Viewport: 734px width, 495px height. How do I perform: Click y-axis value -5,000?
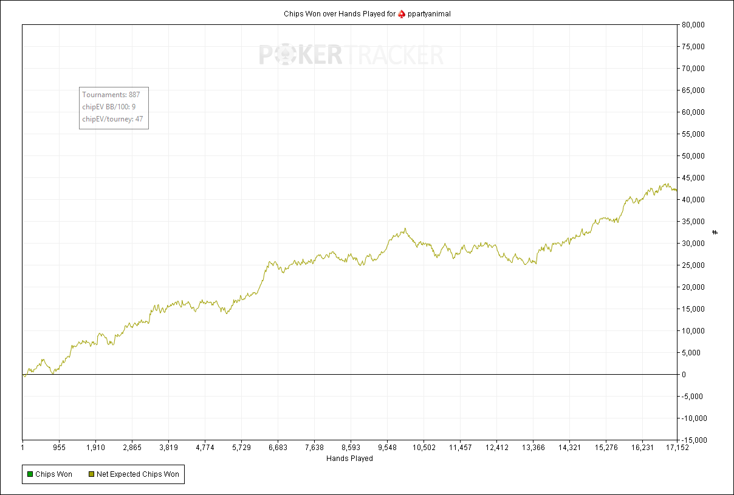692,397
